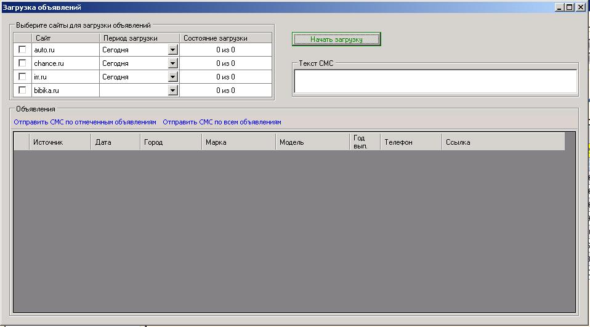590x327 pixels.
Task: Click the Телефон column header
Action: [410, 142]
